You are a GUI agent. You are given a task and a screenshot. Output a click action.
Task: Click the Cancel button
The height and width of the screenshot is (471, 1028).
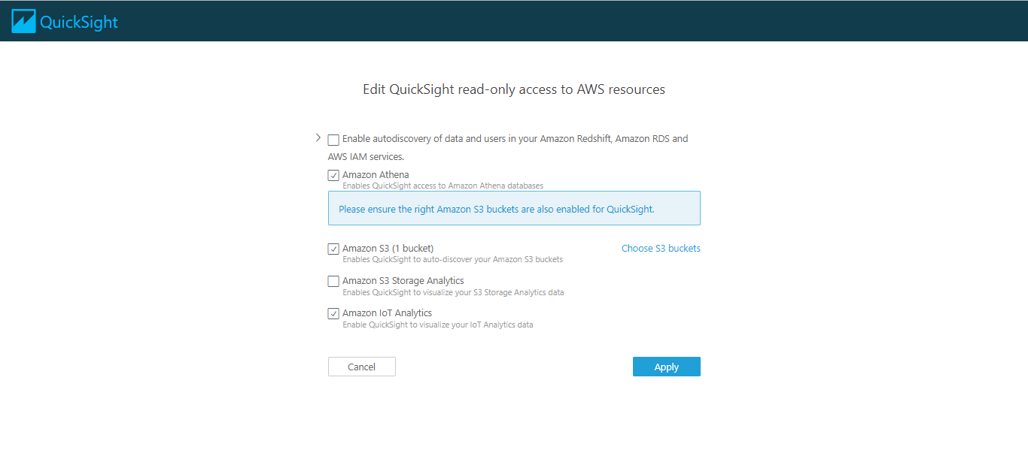pos(361,367)
